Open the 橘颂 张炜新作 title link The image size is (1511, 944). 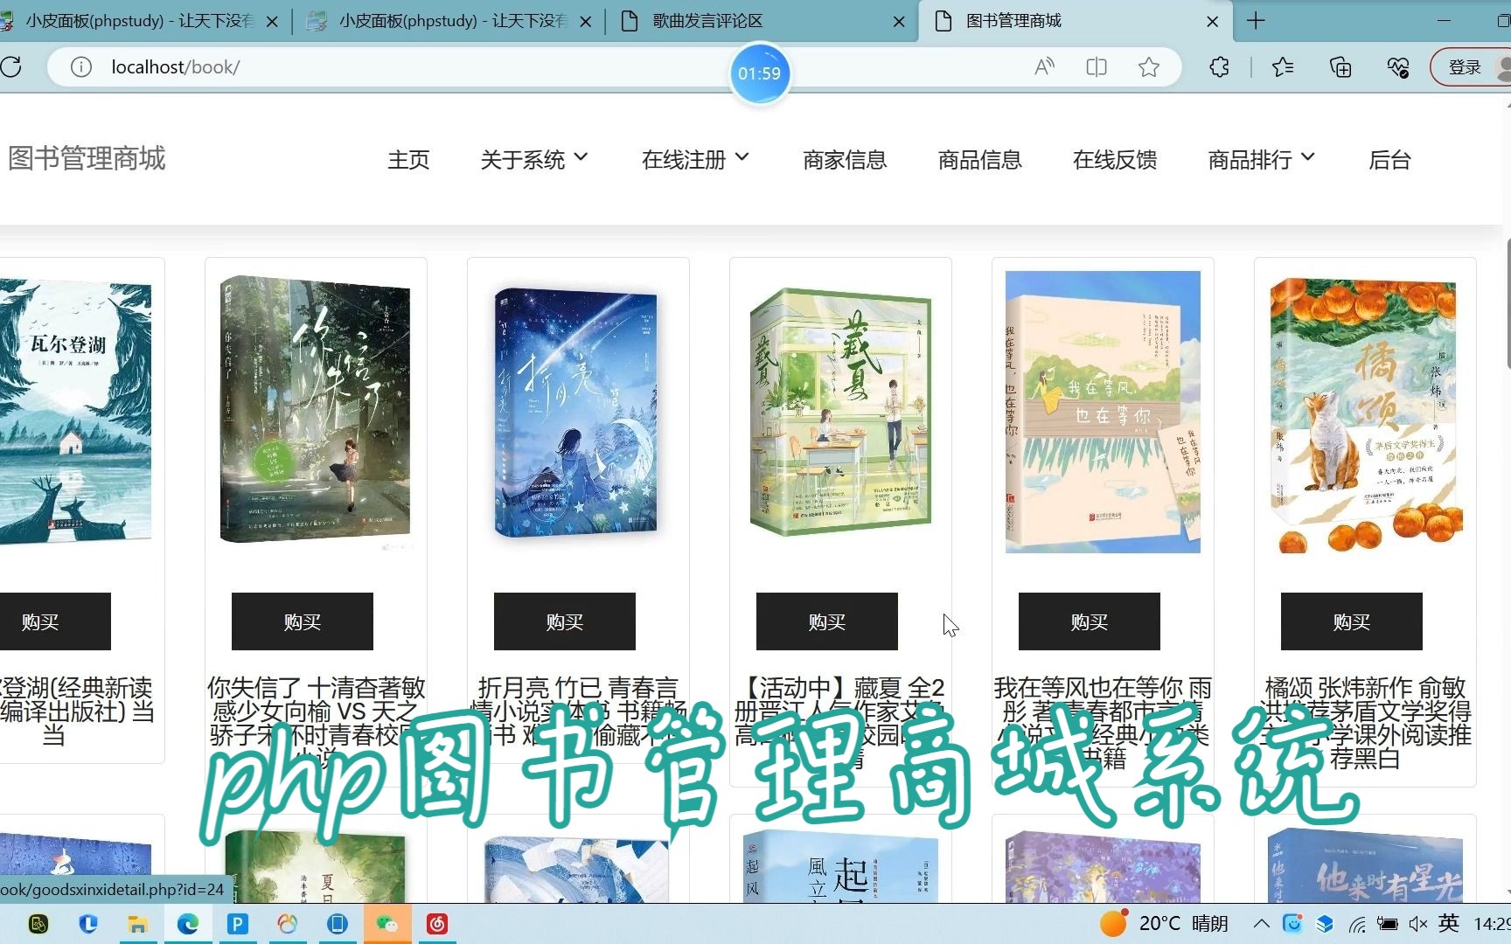click(x=1365, y=723)
